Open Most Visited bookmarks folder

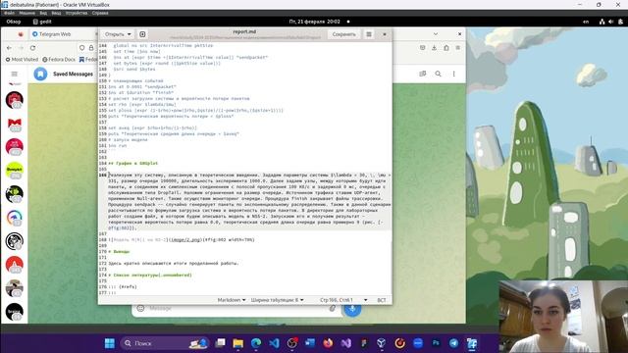pyautogui.click(x=22, y=59)
